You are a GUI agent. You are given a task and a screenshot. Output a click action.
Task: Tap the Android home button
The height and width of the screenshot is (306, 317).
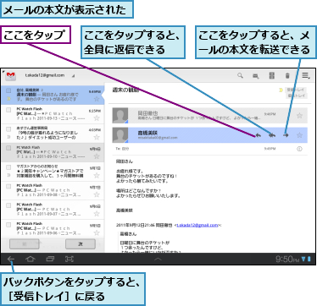pos(31,259)
